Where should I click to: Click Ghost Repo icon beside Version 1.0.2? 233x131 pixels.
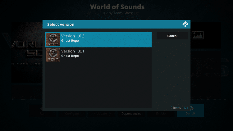pyautogui.click(x=53, y=40)
